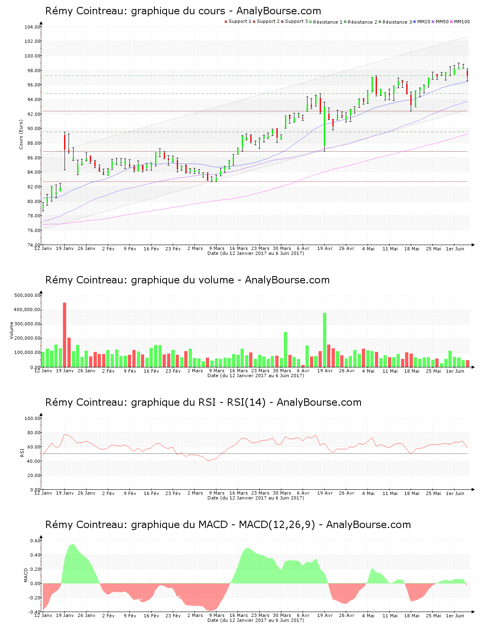Click the 92.00 value on price axis

(x=33, y=114)
